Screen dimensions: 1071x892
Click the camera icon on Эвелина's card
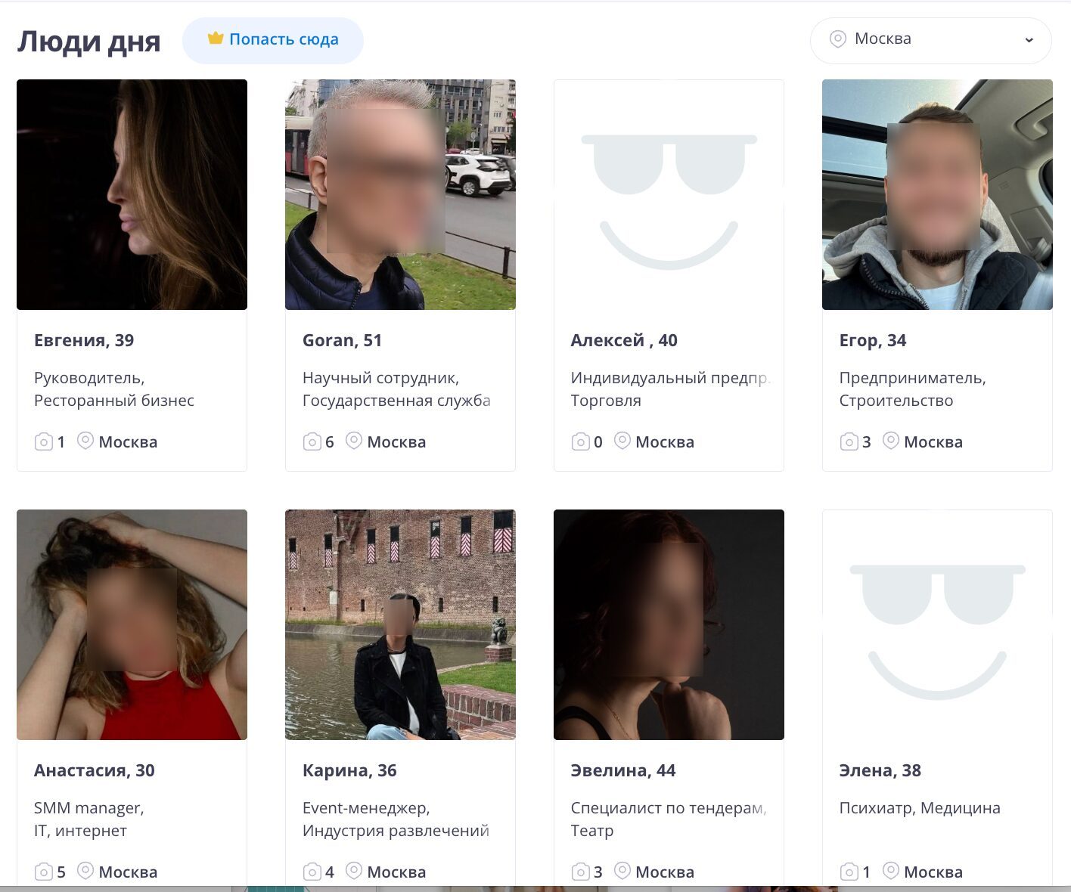(x=581, y=872)
